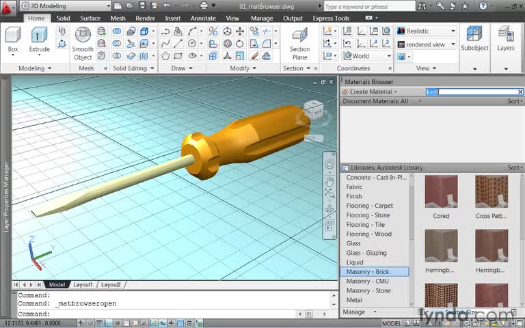Select the Glass - Glazing category

click(366, 253)
